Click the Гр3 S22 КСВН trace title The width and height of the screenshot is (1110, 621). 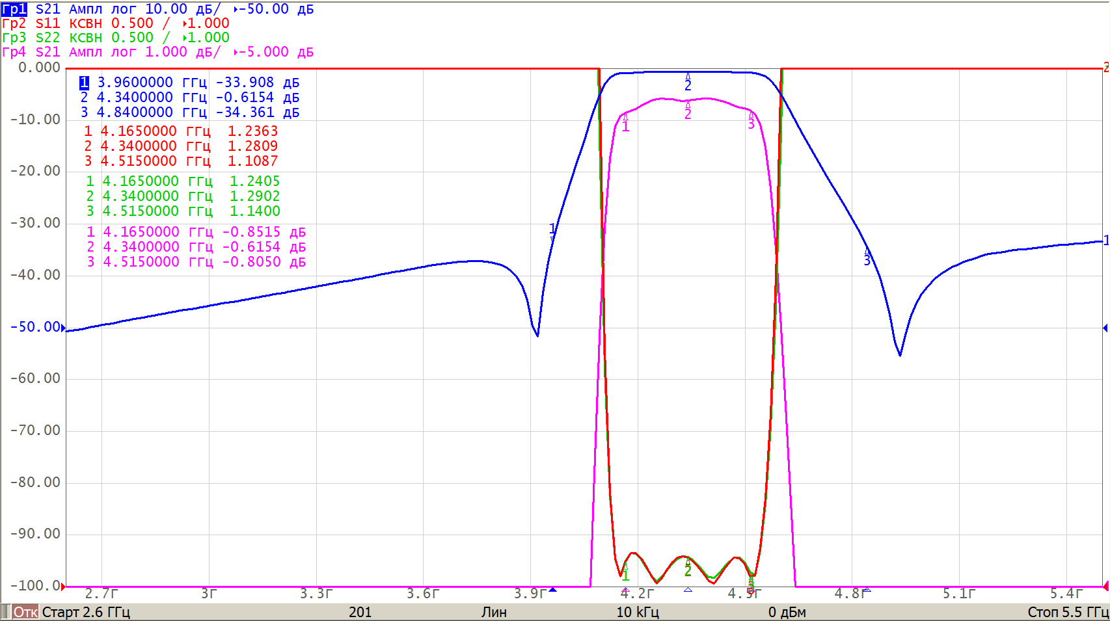pos(115,38)
